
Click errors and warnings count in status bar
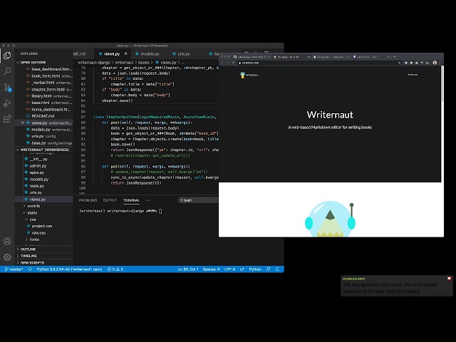[115, 269]
